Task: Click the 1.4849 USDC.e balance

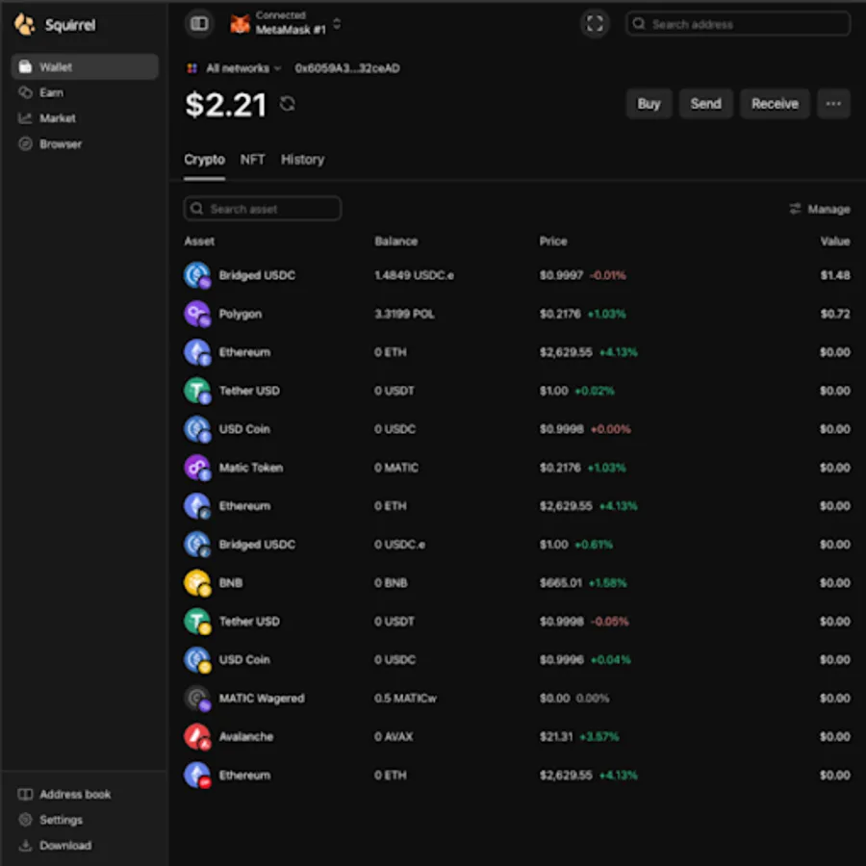Action: [x=414, y=275]
